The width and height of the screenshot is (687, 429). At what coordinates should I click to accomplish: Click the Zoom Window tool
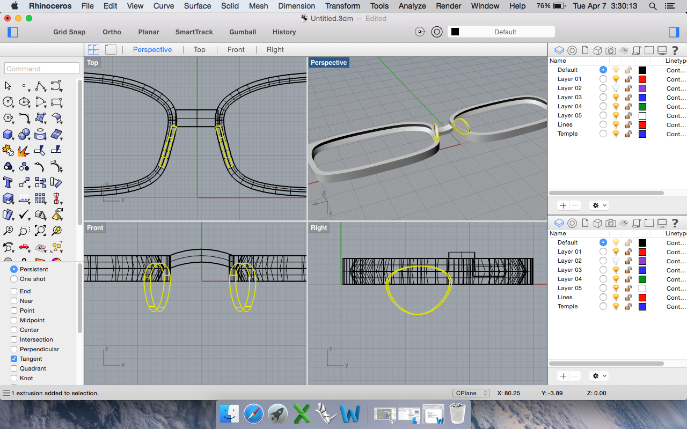(x=24, y=231)
